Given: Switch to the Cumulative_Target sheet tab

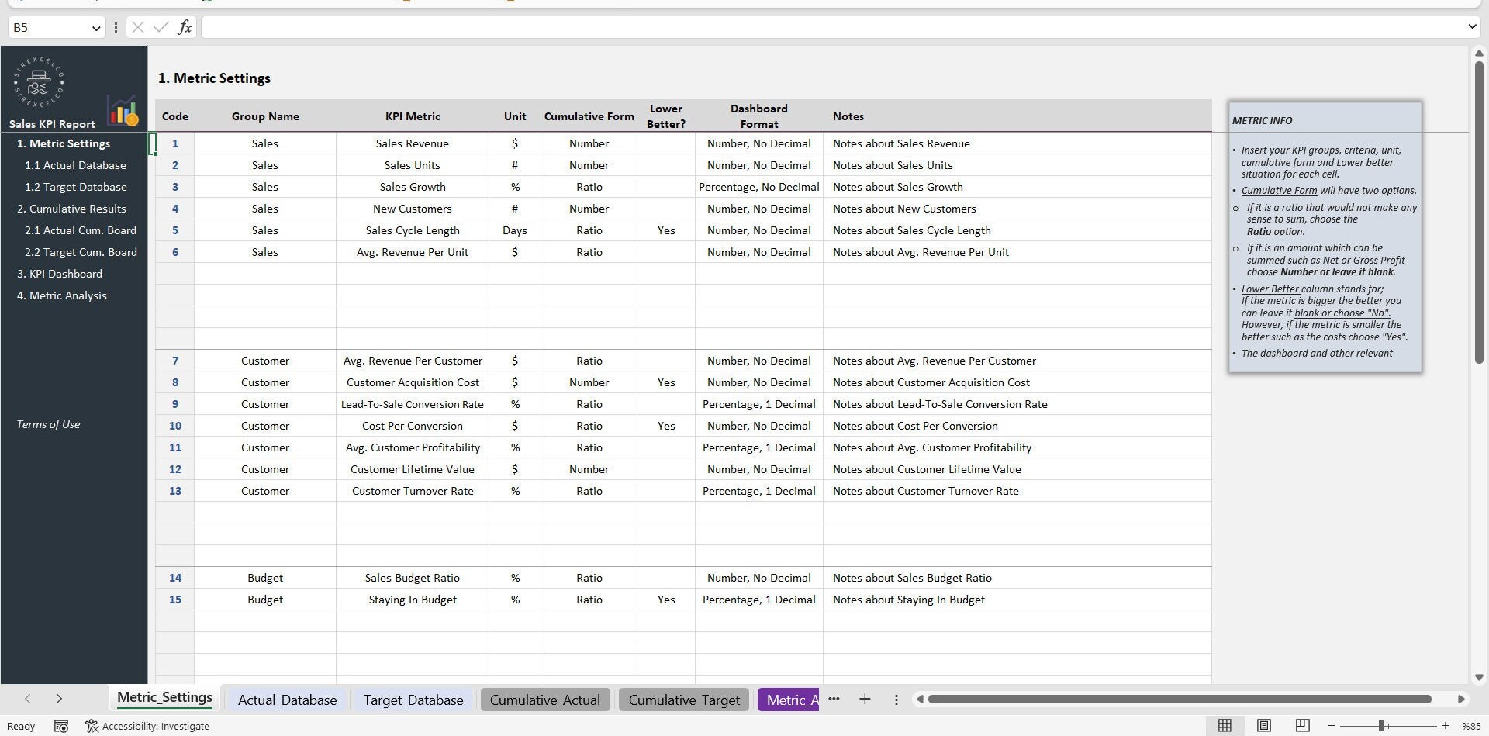Looking at the screenshot, I should (x=683, y=700).
